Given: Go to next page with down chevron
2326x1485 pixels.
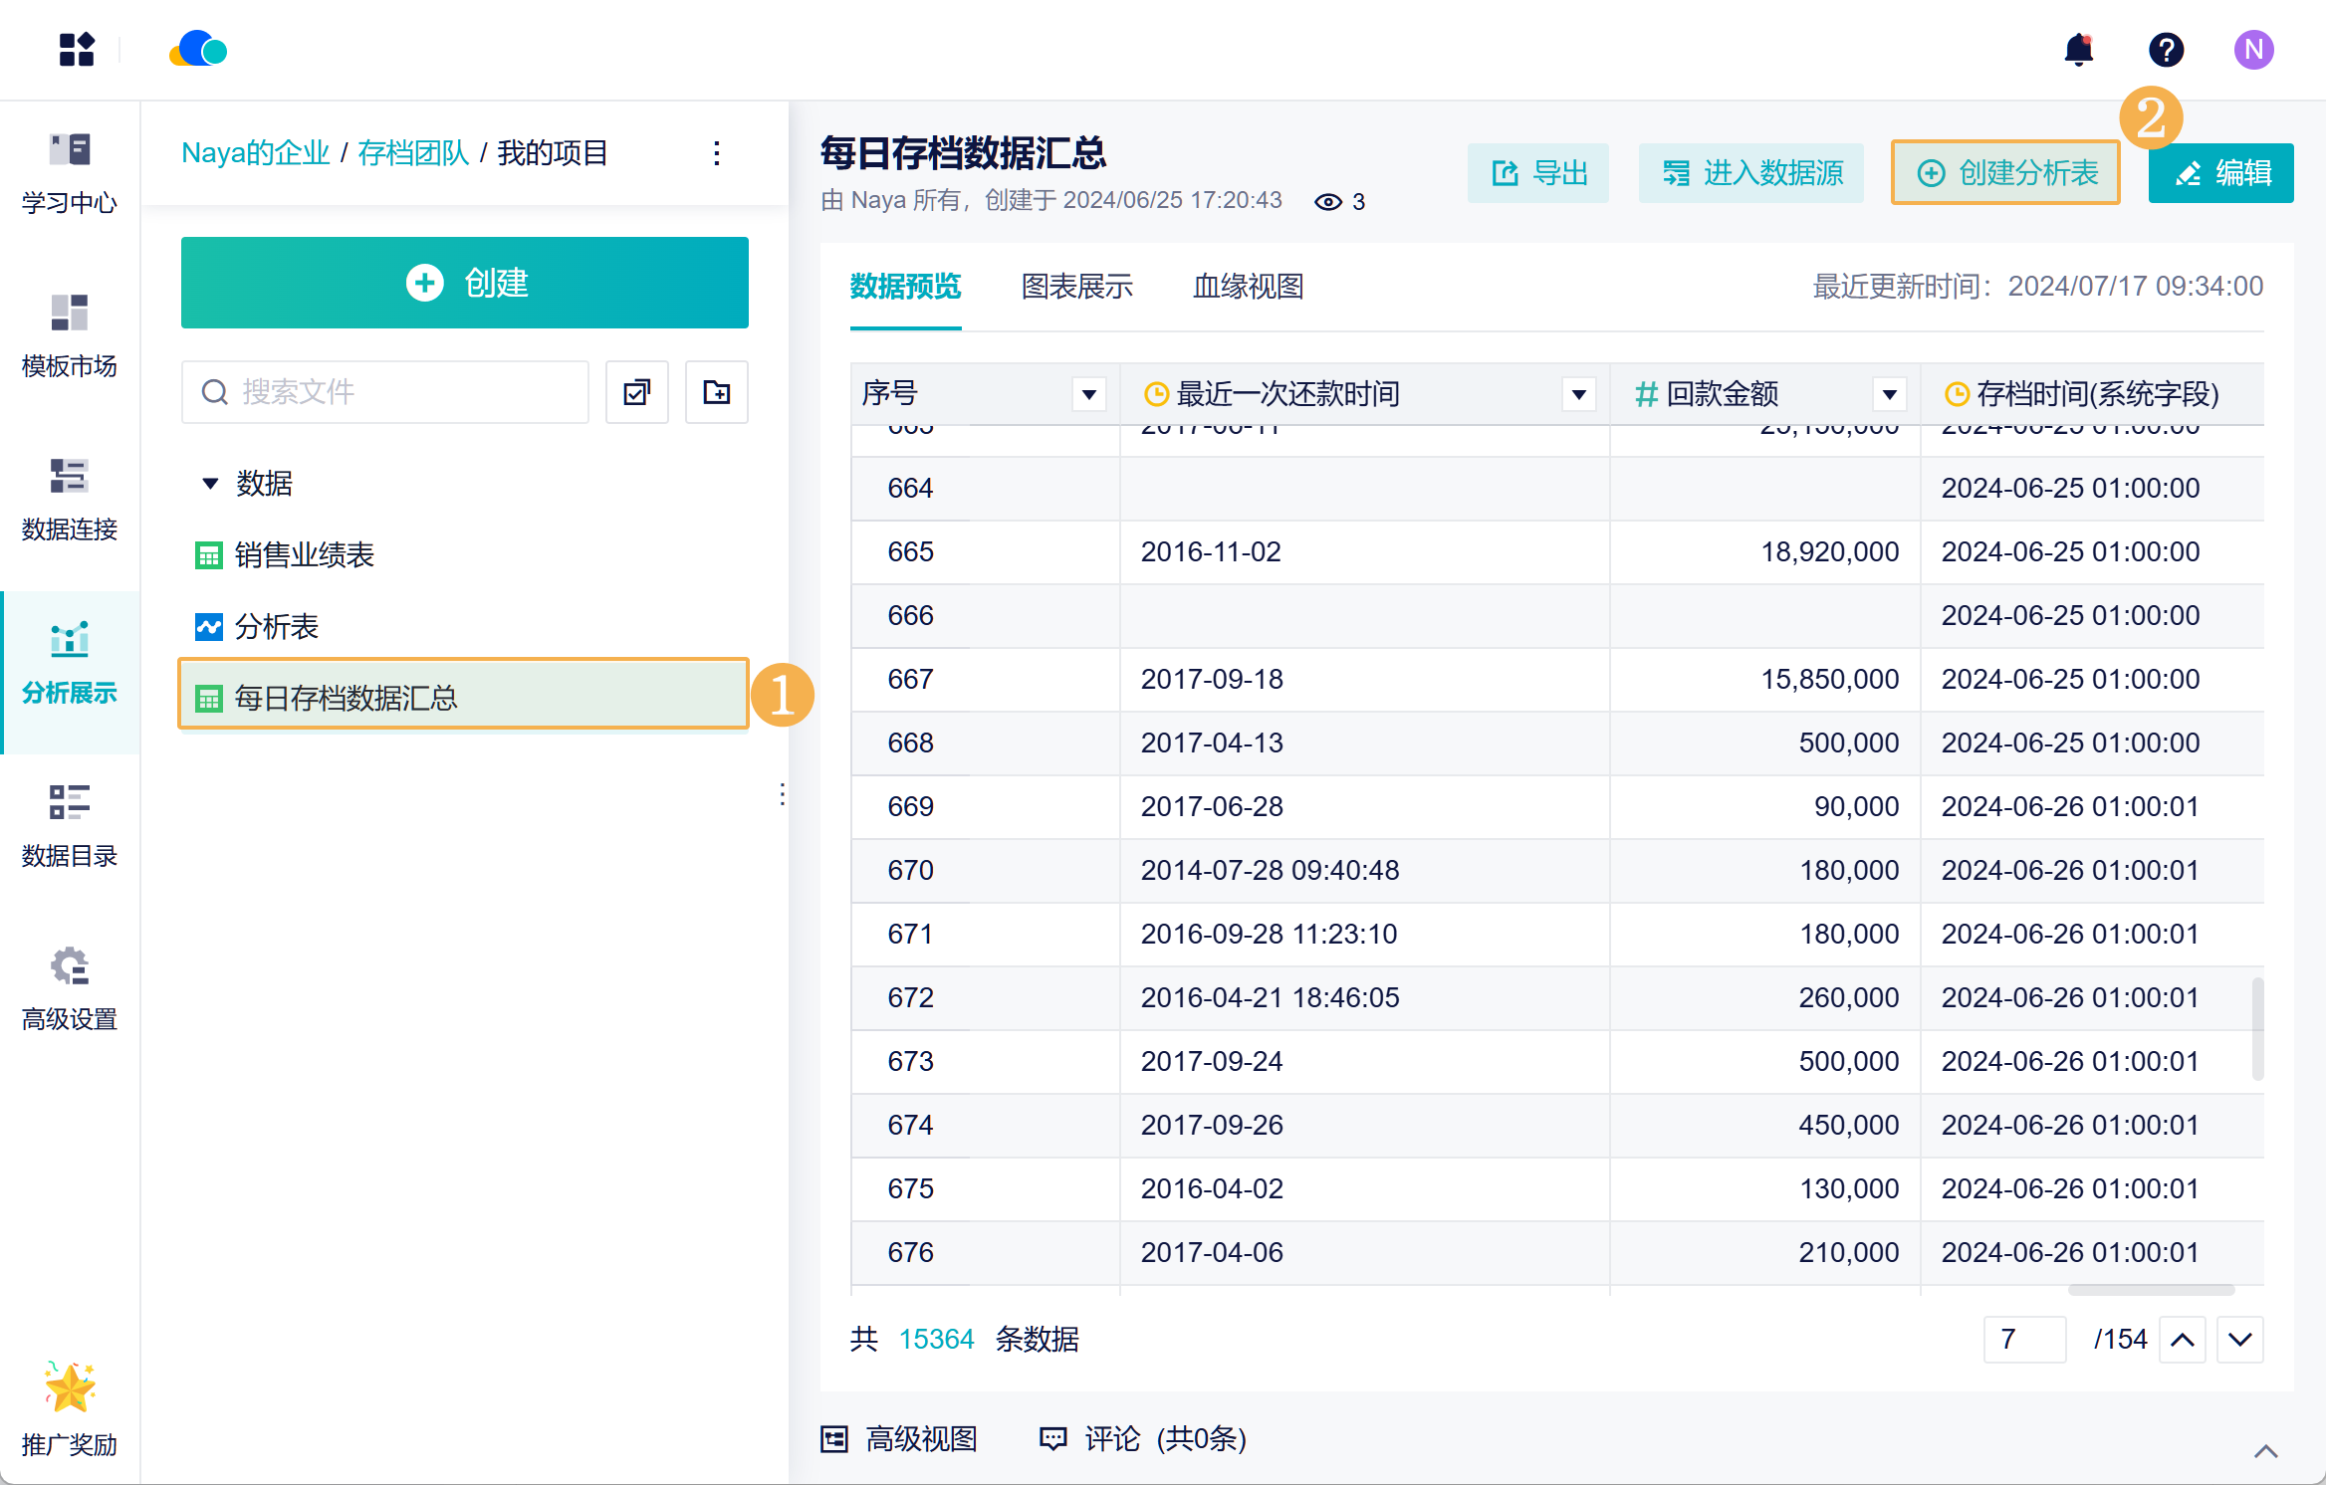Looking at the screenshot, I should click(x=2240, y=1339).
